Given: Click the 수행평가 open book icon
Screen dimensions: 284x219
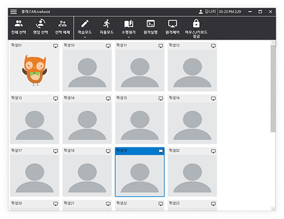Looking at the screenshot, I should tap(129, 24).
